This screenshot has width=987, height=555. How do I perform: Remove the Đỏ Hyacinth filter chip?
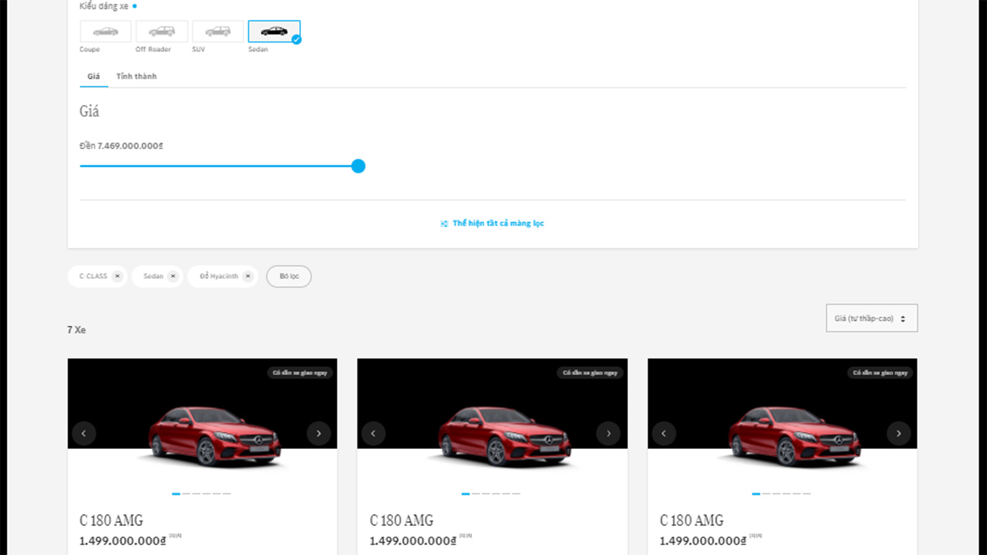pyautogui.click(x=248, y=276)
